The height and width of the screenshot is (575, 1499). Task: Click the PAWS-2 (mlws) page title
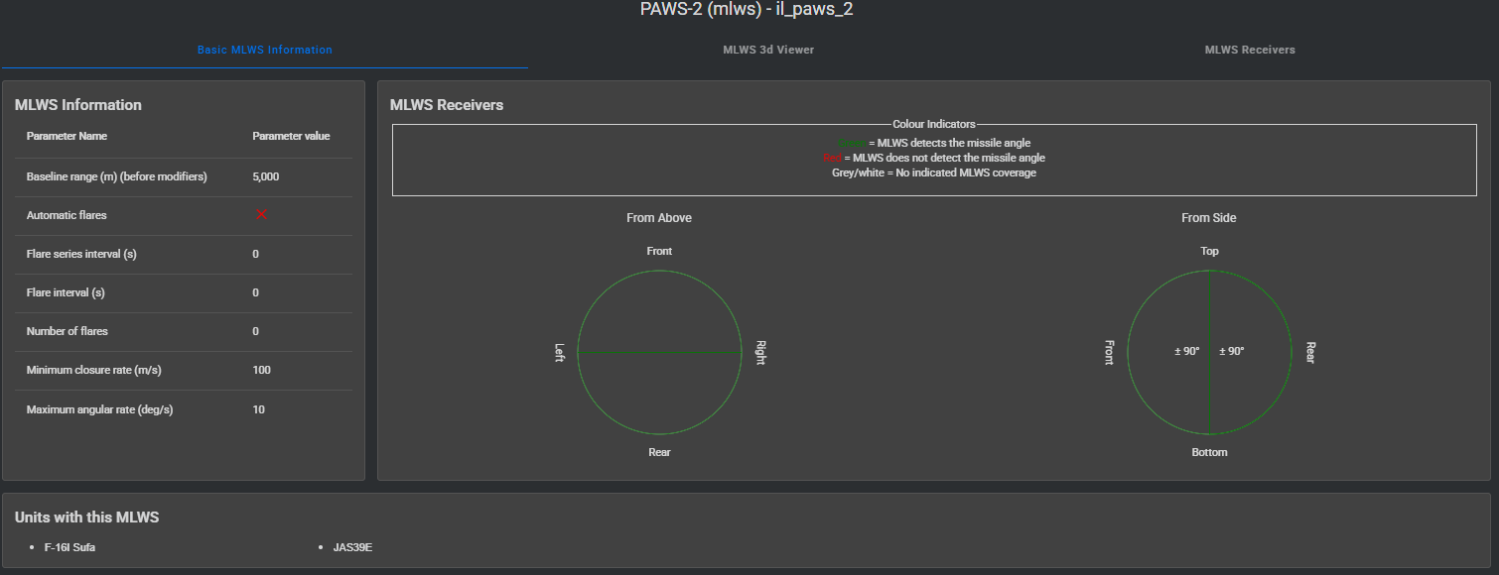coord(747,10)
